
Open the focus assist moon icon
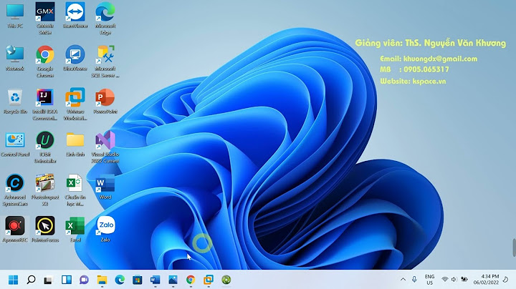(x=506, y=280)
